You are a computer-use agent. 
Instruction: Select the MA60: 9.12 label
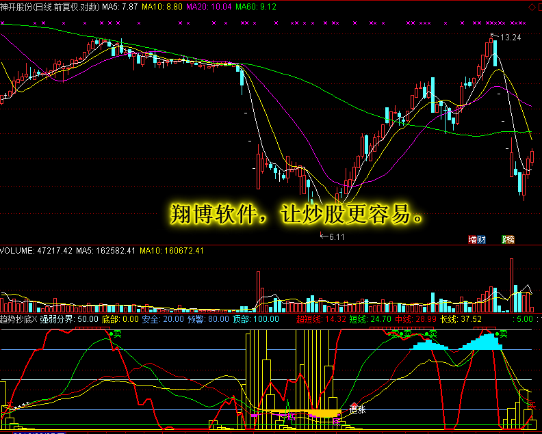(256, 7)
